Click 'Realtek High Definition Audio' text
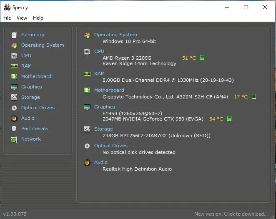This screenshot has height=219, width=276. pos(137,169)
